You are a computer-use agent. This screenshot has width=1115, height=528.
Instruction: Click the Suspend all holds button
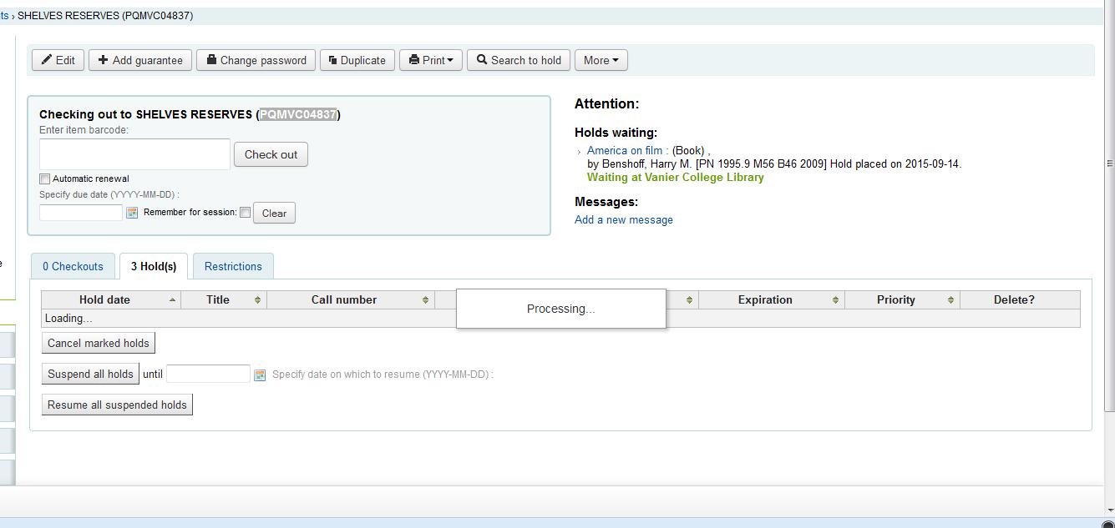pyautogui.click(x=90, y=374)
